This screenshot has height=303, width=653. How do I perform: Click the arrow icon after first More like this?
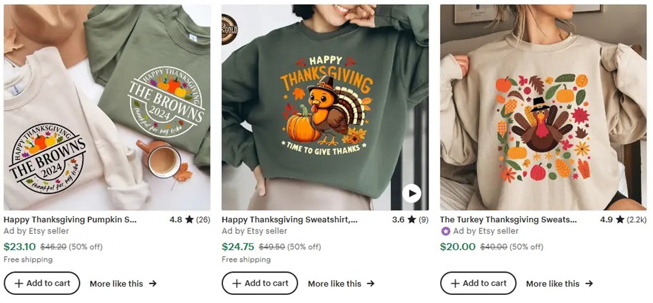pyautogui.click(x=152, y=283)
